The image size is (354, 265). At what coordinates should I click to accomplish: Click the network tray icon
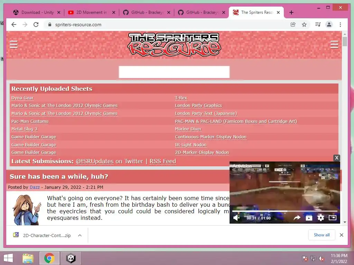313,258
